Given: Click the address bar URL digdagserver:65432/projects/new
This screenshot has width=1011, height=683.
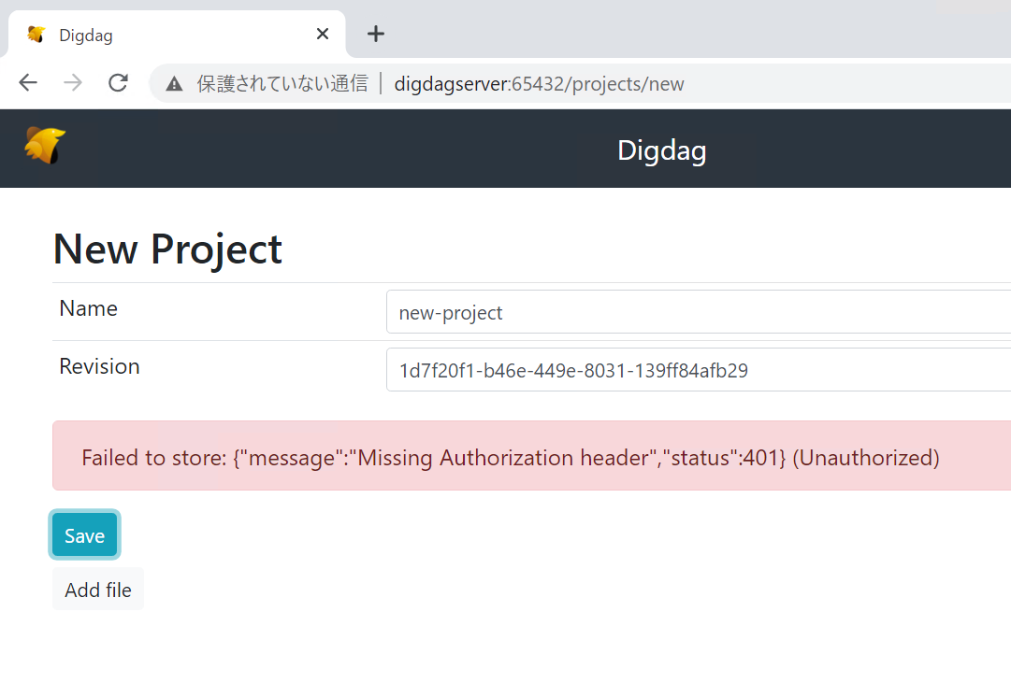Looking at the screenshot, I should click(539, 84).
